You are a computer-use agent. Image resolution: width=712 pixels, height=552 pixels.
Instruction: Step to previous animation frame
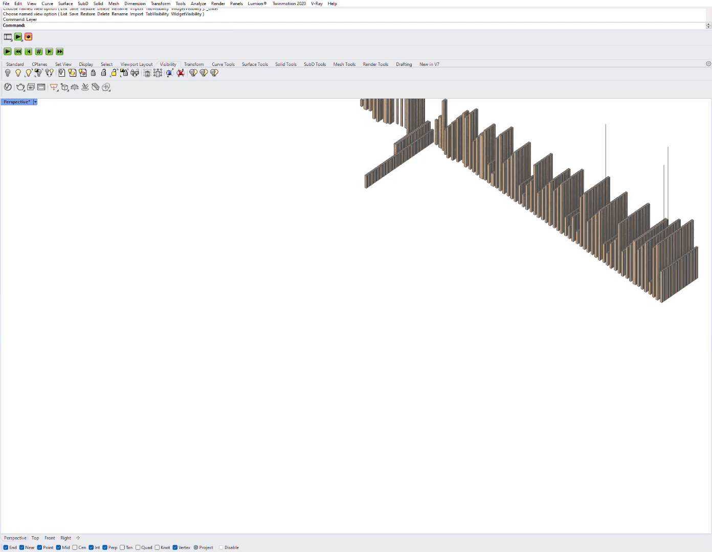[29, 52]
